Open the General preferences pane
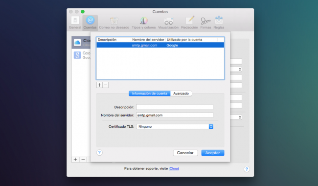The image size is (318, 186). (75, 23)
